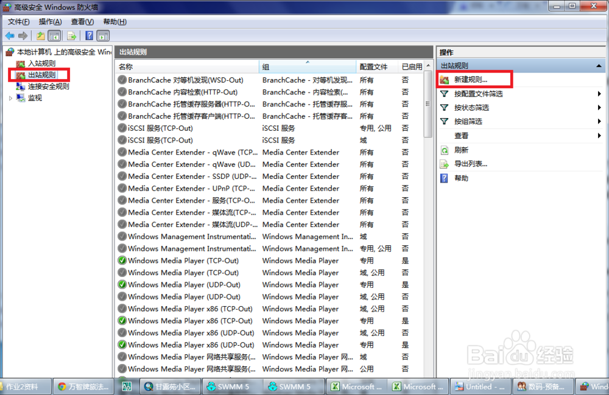Open the 查看 submenu in actions pane
This screenshot has width=609, height=395.
[521, 136]
